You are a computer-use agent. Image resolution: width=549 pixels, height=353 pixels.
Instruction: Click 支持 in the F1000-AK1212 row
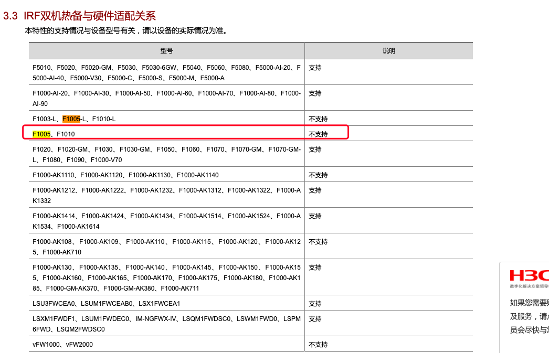coord(315,190)
